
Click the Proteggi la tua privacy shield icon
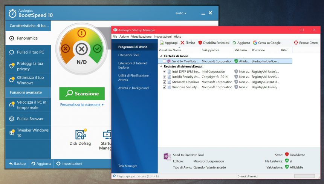[12, 66]
